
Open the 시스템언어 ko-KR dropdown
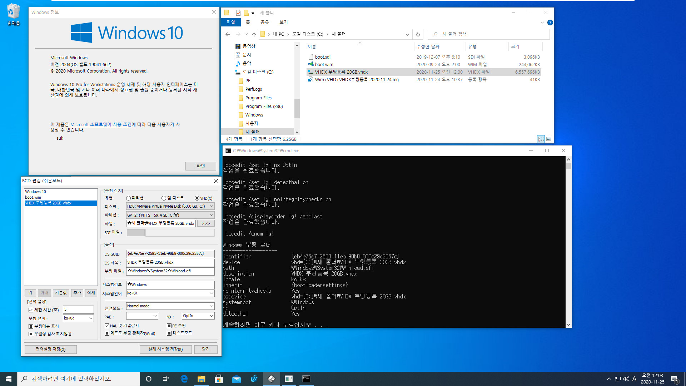170,293
